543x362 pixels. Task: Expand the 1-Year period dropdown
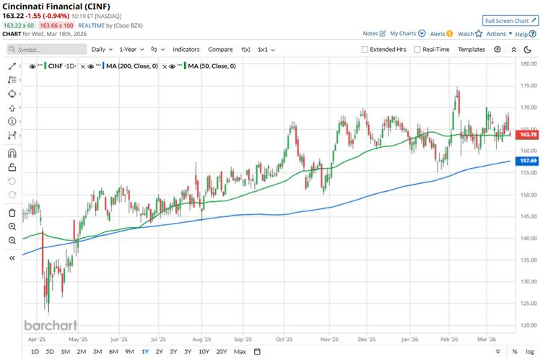pyautogui.click(x=132, y=50)
